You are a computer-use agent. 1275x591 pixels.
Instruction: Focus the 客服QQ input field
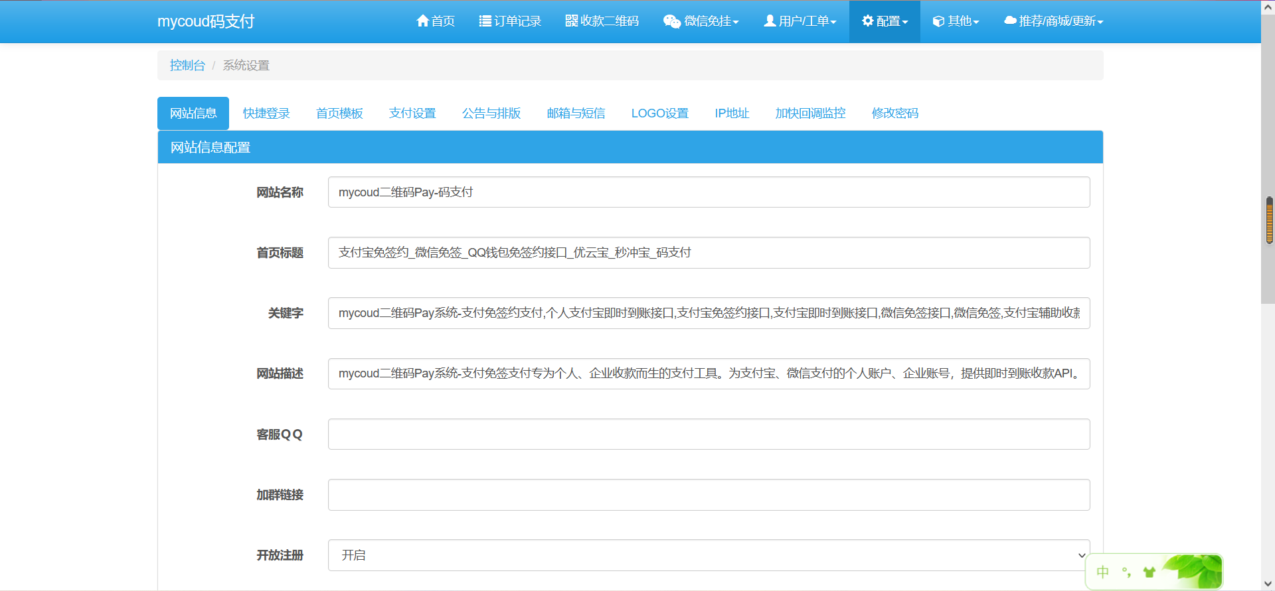click(x=709, y=434)
